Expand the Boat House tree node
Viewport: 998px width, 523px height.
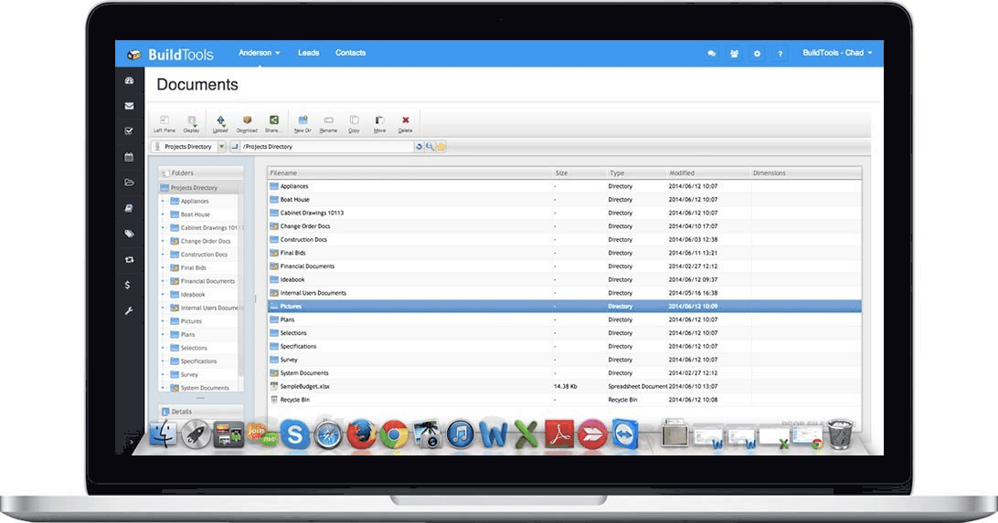point(163,214)
